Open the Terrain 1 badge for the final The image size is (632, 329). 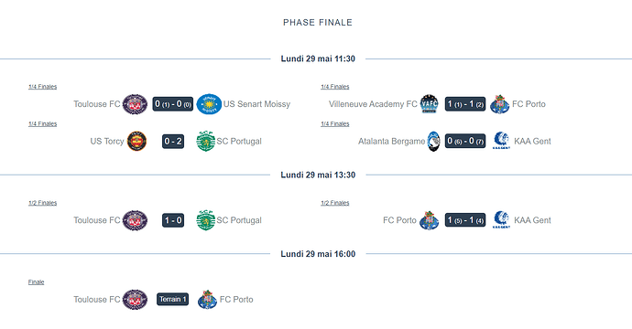point(172,299)
